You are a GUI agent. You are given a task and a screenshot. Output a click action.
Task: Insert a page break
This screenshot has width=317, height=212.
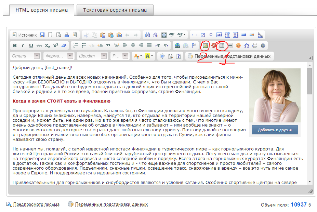[255, 45]
